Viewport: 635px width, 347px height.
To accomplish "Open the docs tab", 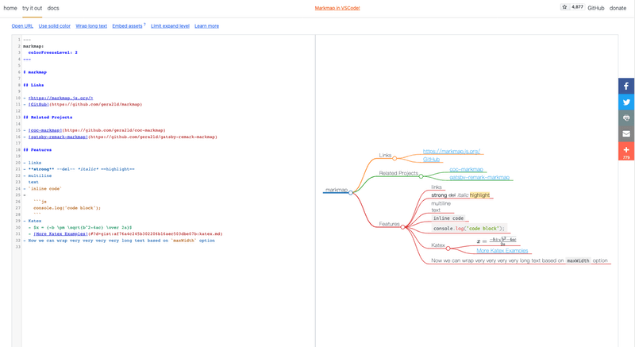I will [53, 8].
